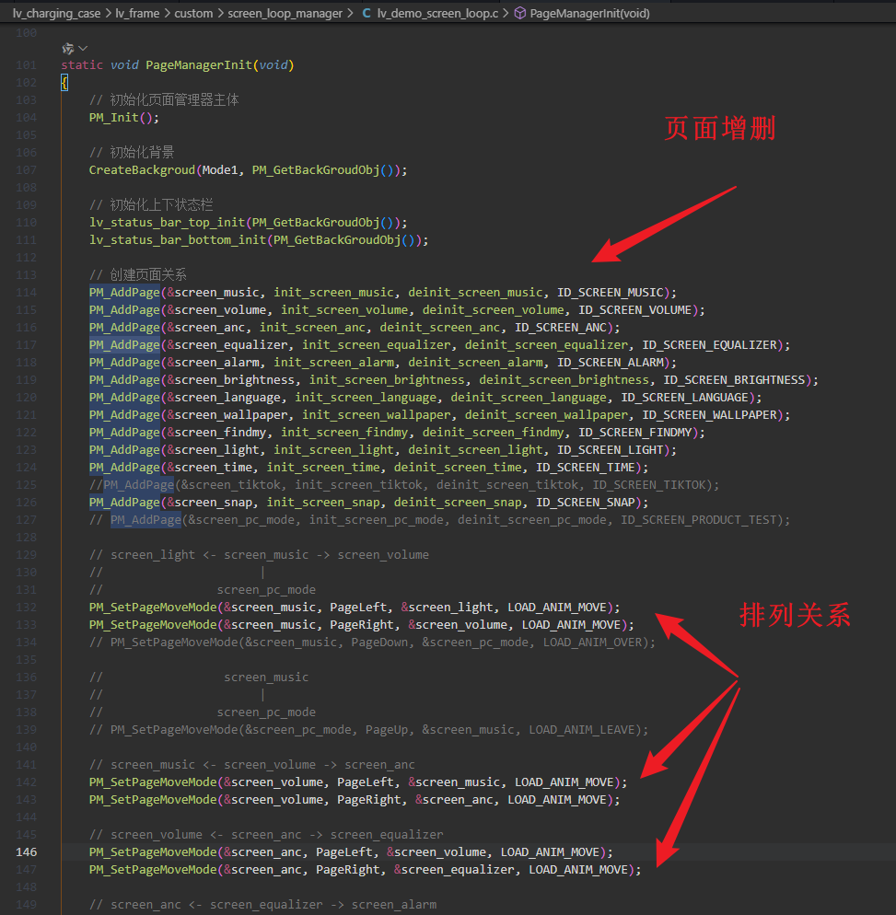This screenshot has width=896, height=915.
Task: Click the LOAD_ANIM_LEAVE token in the comment
Action: [582, 730]
